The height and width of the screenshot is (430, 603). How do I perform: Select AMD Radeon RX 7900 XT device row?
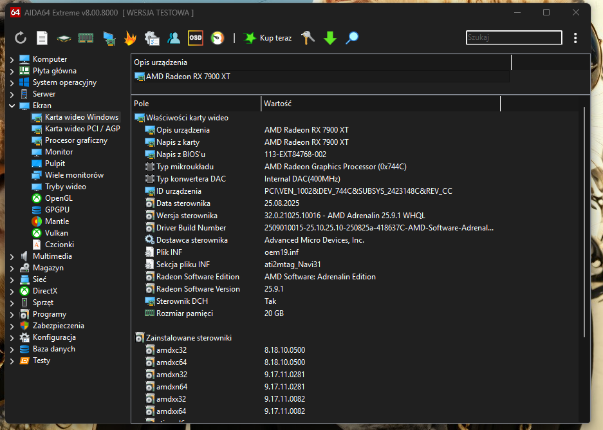click(321, 77)
